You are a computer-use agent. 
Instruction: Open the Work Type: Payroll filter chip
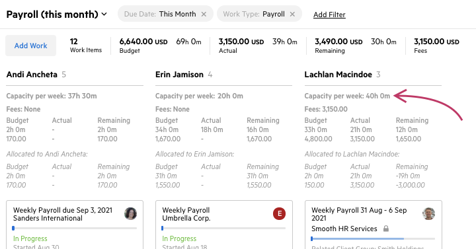click(x=254, y=14)
